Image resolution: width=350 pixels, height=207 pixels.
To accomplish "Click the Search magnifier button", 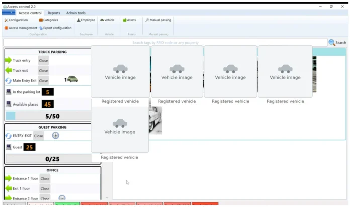I will click(337, 42).
